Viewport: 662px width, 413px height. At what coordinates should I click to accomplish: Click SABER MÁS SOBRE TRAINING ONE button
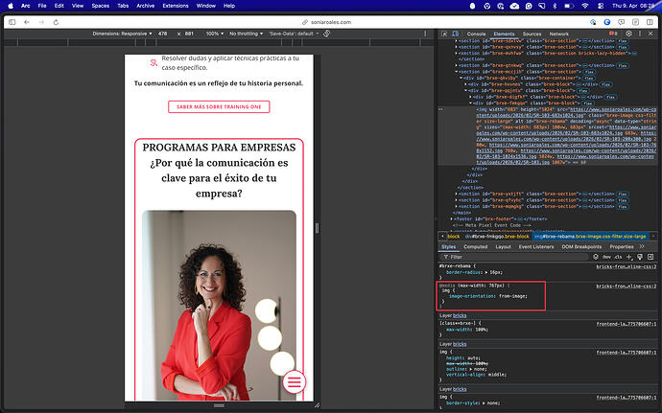[x=219, y=106]
